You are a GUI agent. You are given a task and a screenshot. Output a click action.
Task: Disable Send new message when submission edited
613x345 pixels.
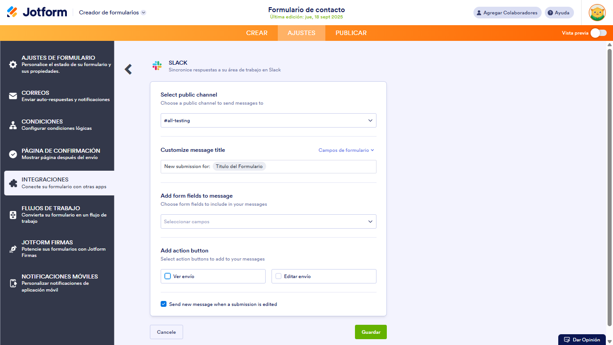pos(163,304)
